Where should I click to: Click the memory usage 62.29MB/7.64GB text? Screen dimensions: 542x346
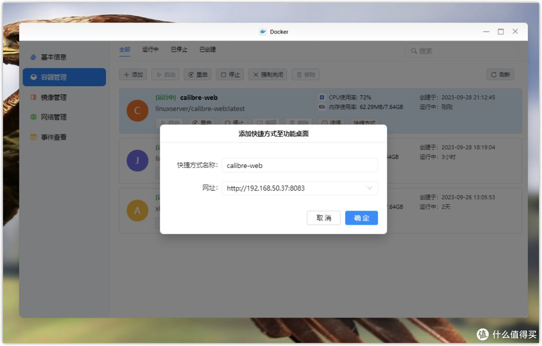point(381,107)
